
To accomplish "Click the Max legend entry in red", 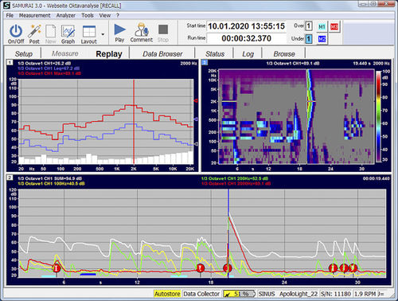I will pyautogui.click(x=49, y=73).
